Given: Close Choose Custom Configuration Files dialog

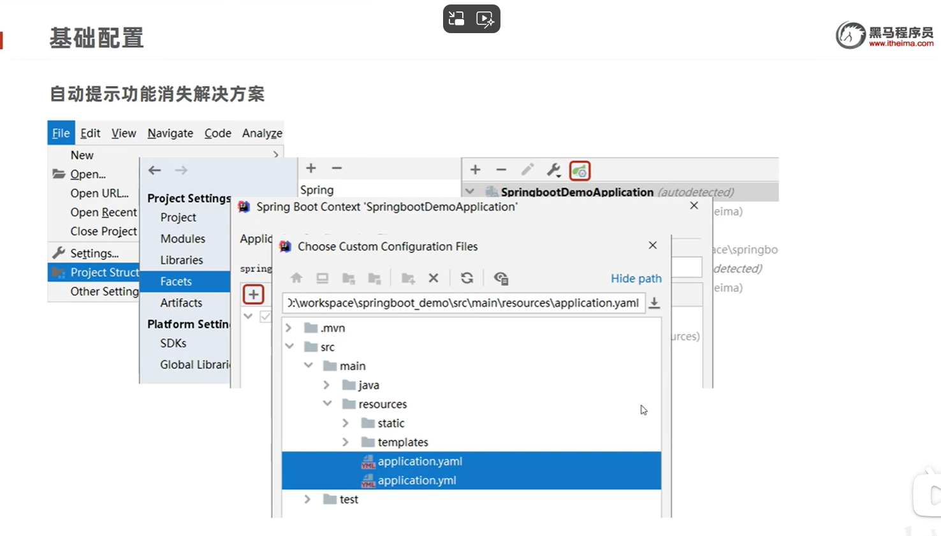Looking at the screenshot, I should [653, 245].
